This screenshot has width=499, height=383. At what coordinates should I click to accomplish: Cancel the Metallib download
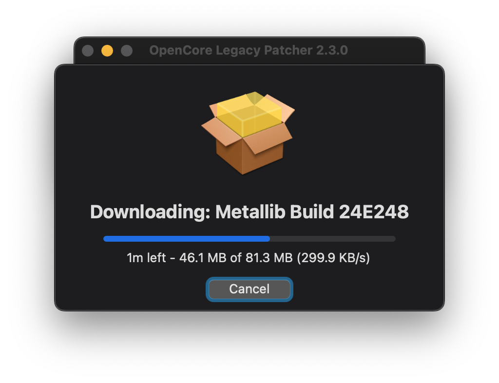pyautogui.click(x=249, y=289)
